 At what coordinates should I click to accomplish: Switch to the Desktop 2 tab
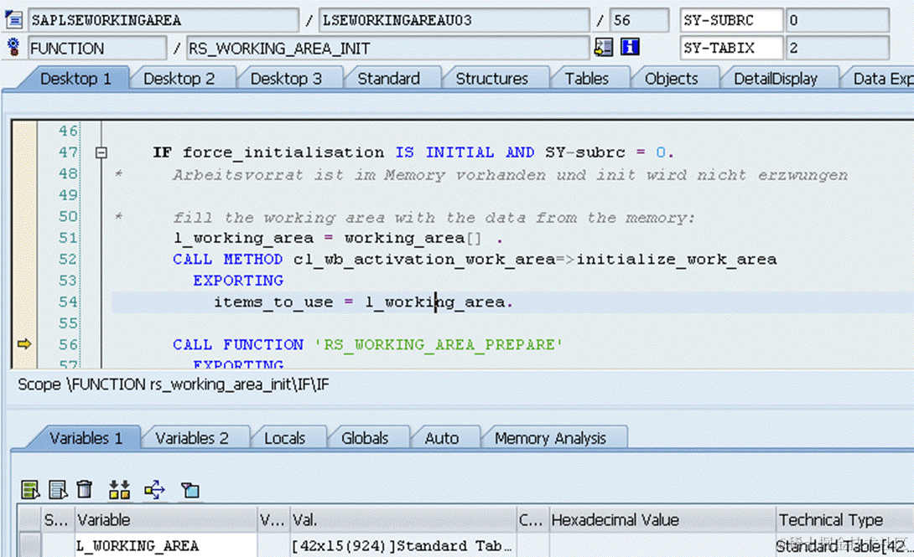(179, 79)
